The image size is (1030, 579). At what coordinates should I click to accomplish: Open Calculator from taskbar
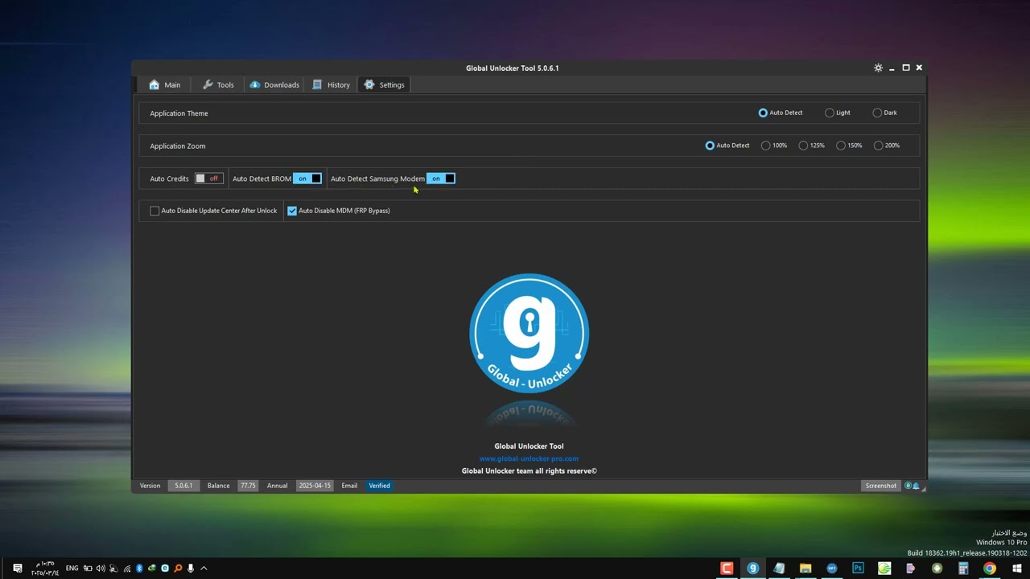(963, 569)
